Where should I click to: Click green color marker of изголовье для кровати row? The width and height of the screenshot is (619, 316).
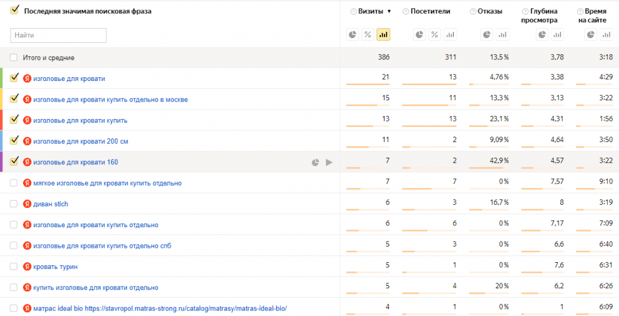[1, 78]
